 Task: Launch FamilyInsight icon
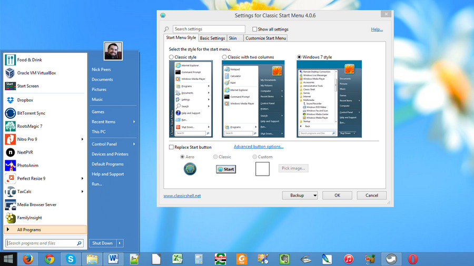point(11,218)
